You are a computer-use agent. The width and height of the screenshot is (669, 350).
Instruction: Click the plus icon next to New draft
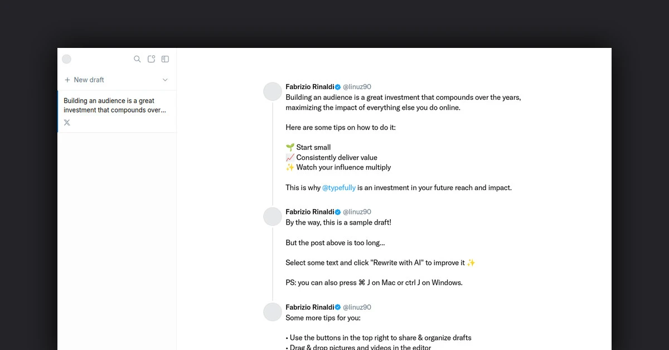coord(67,80)
